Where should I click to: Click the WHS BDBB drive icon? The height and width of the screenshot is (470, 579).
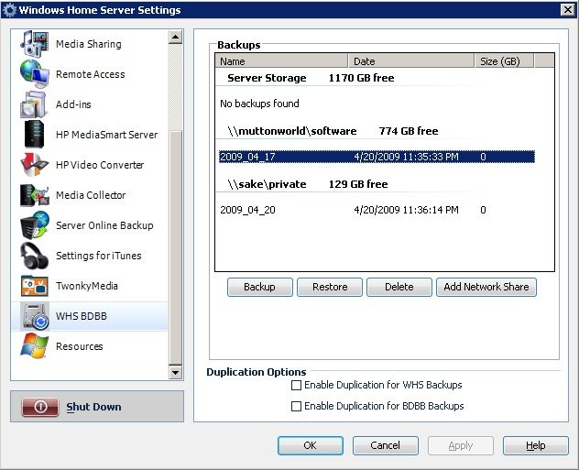point(36,316)
